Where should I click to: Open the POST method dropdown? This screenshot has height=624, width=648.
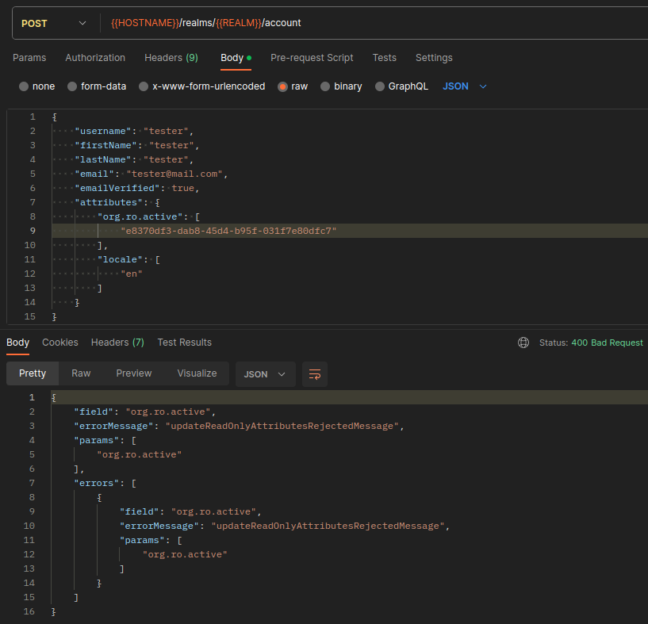point(52,24)
